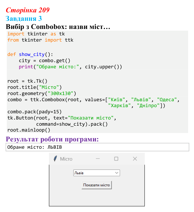
Task: Maximize the Місто window
Action: pos(116,159)
